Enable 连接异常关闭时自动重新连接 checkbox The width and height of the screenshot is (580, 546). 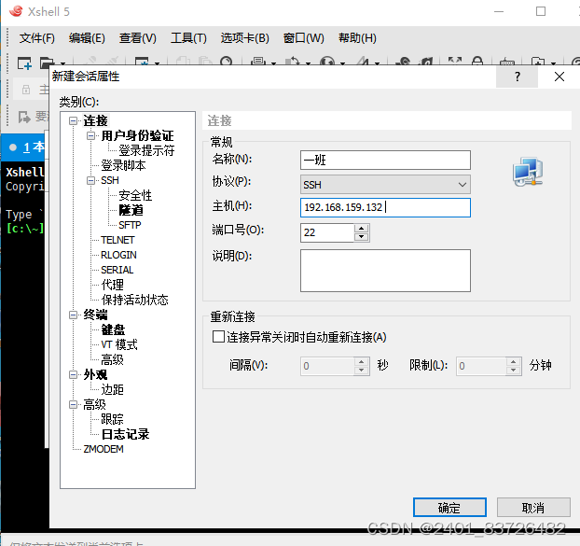tap(218, 337)
